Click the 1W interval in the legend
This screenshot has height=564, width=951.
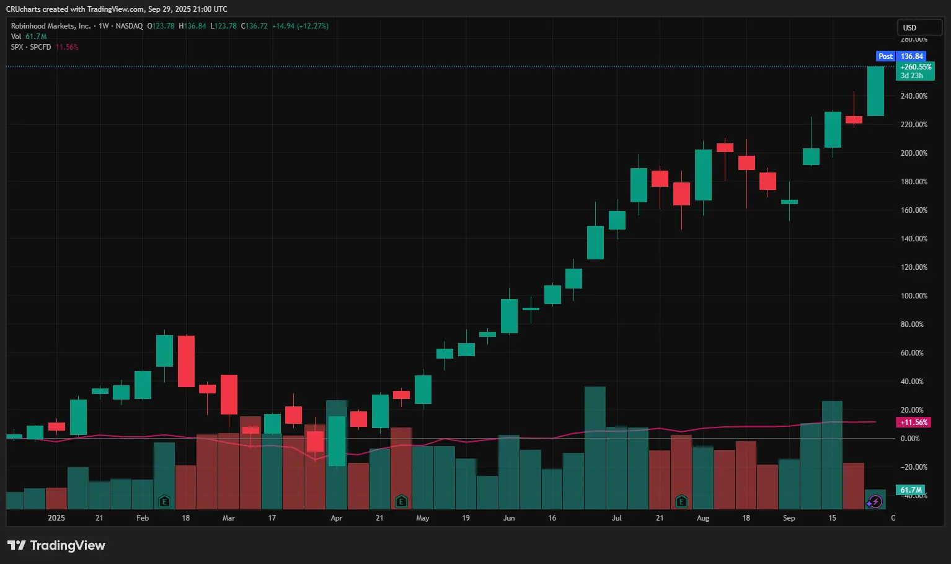(104, 26)
